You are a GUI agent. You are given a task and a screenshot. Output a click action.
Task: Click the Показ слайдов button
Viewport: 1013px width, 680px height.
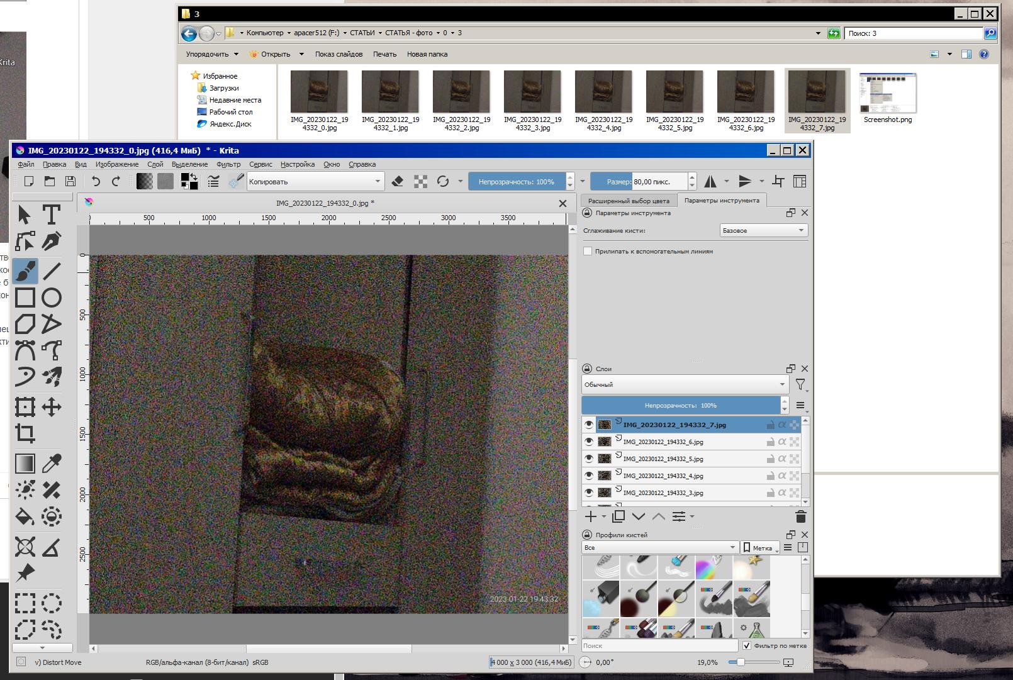click(x=339, y=54)
